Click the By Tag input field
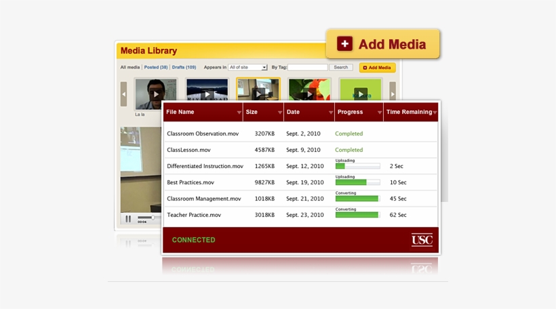 [x=307, y=67]
